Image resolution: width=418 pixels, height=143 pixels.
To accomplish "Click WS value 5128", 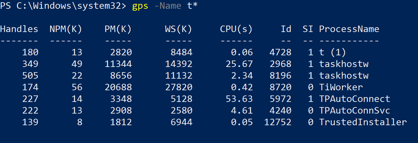I will click(181, 99).
